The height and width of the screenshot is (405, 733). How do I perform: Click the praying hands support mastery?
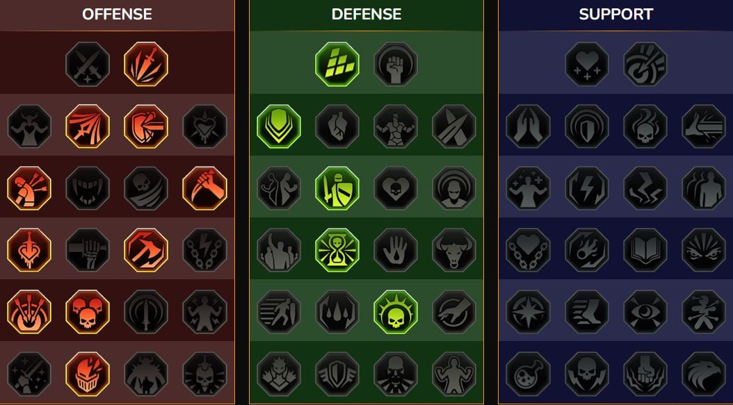529,126
